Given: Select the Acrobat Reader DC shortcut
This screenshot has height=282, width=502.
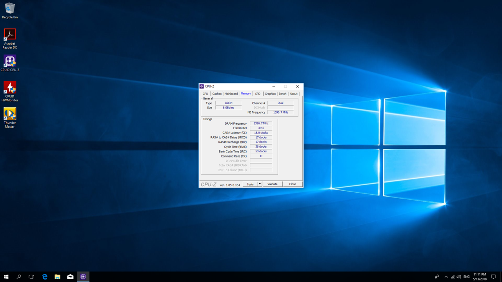Looking at the screenshot, I should [x=10, y=39].
